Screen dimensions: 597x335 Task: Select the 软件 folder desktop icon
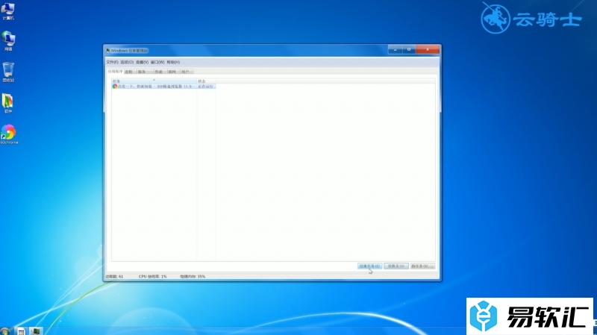pyautogui.click(x=8, y=104)
